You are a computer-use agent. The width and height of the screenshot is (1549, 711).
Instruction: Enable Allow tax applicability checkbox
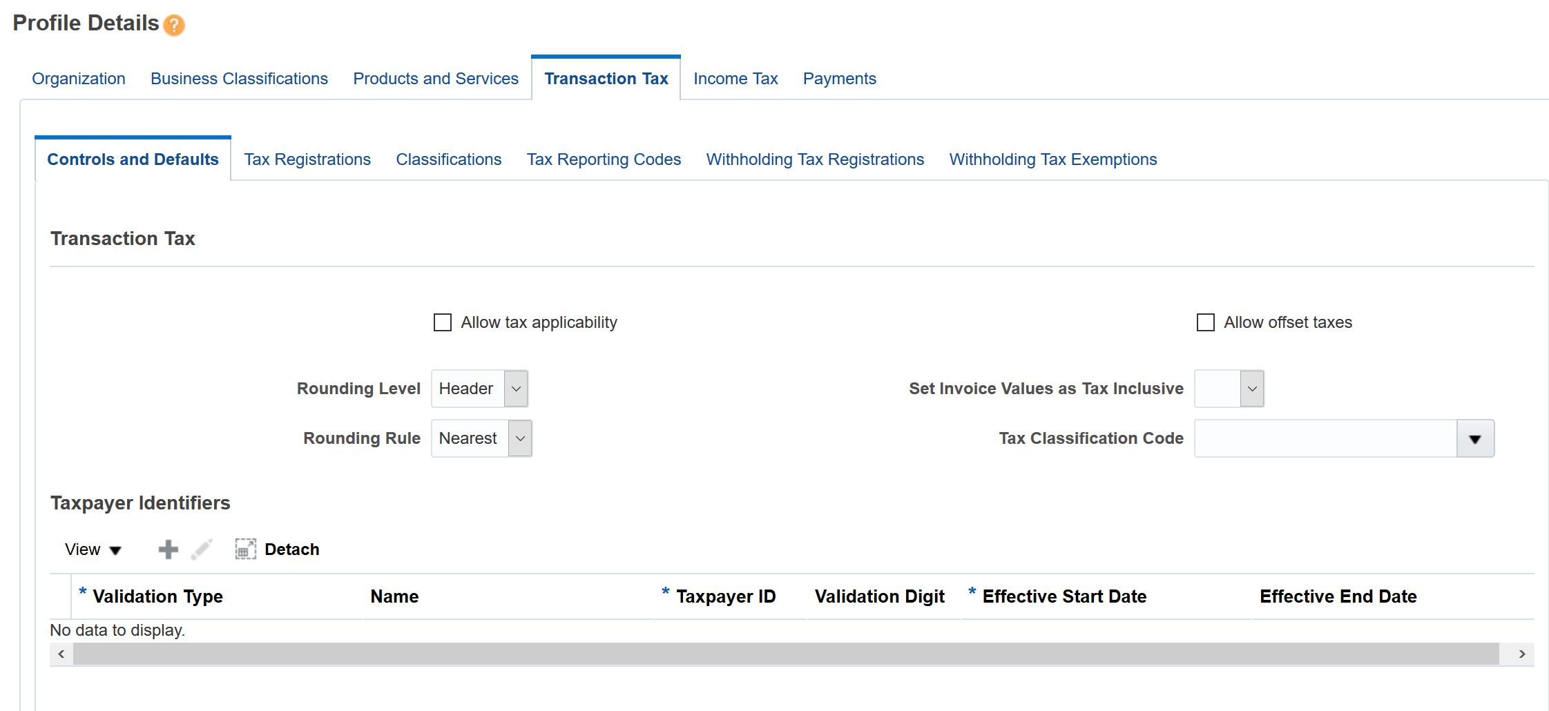442,322
